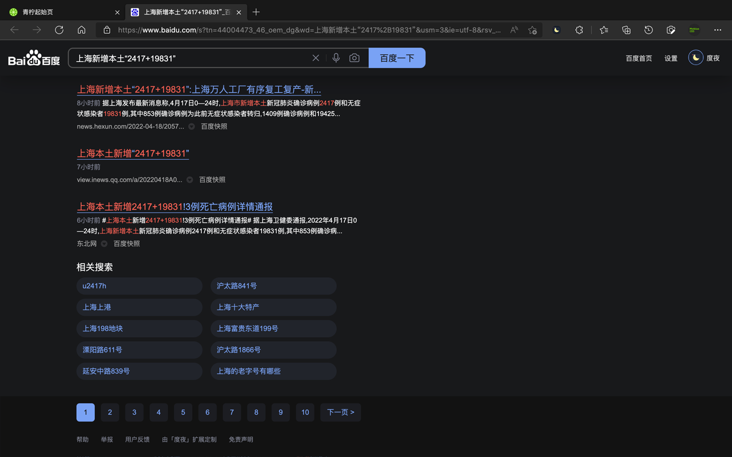This screenshot has height=457, width=732.
Task: Go to Baidu logo homepage
Action: [34, 58]
